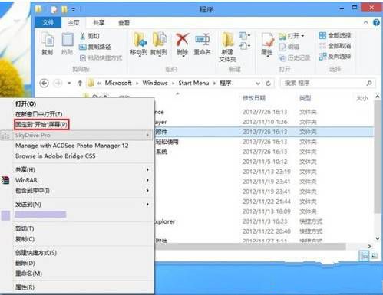
Task: Click the Microsoft breadcrumb segment
Action: click(118, 83)
